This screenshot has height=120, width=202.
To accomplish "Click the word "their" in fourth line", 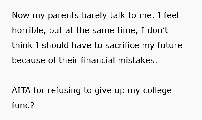I will pyautogui.click(x=68, y=60).
